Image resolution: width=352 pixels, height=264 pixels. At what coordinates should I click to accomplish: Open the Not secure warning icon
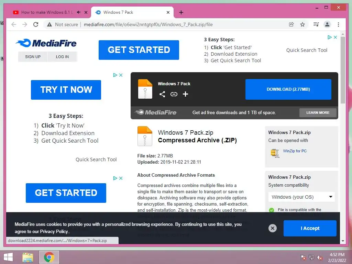point(49,24)
